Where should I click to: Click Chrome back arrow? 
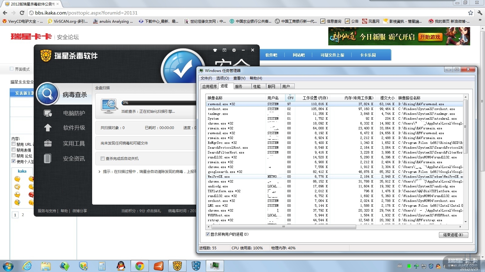tap(5, 13)
